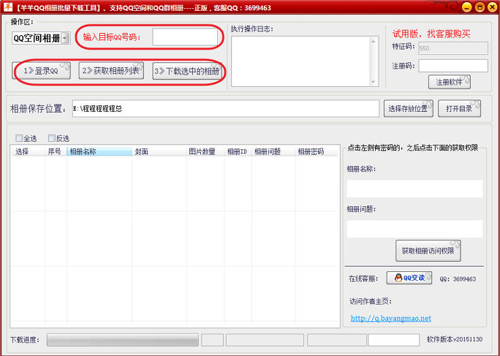Click the 相册保存位置 path field
This screenshot has width=500, height=356.
[225, 108]
